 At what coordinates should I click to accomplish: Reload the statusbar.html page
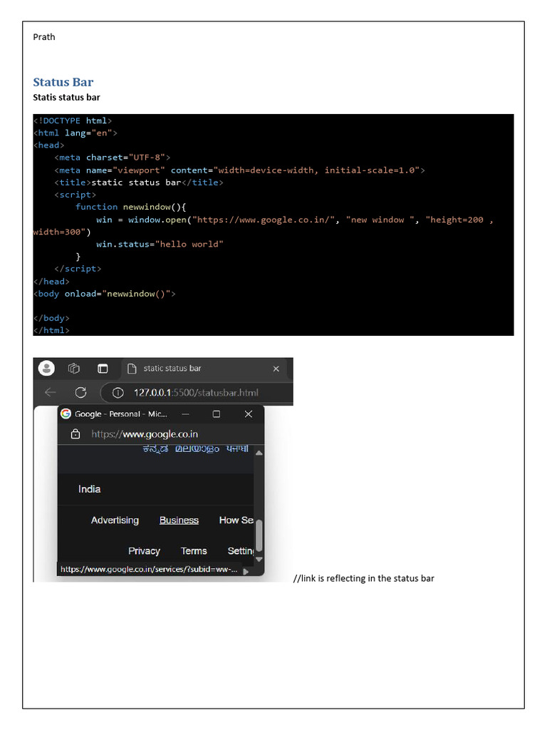80,393
